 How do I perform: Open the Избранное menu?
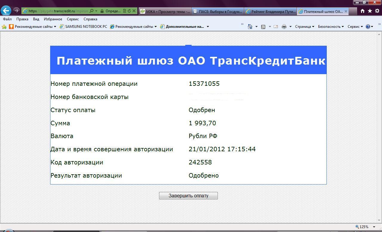click(x=53, y=19)
